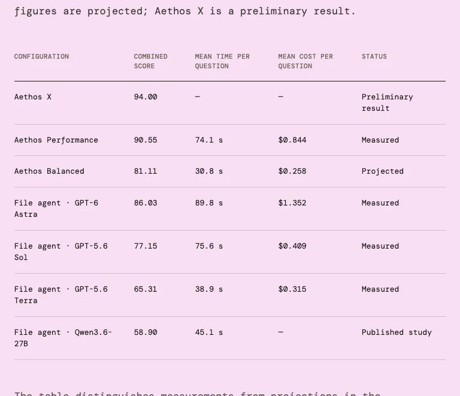
Task: Click Measured status in GPT-5.6 Terra row
Action: 380,289
